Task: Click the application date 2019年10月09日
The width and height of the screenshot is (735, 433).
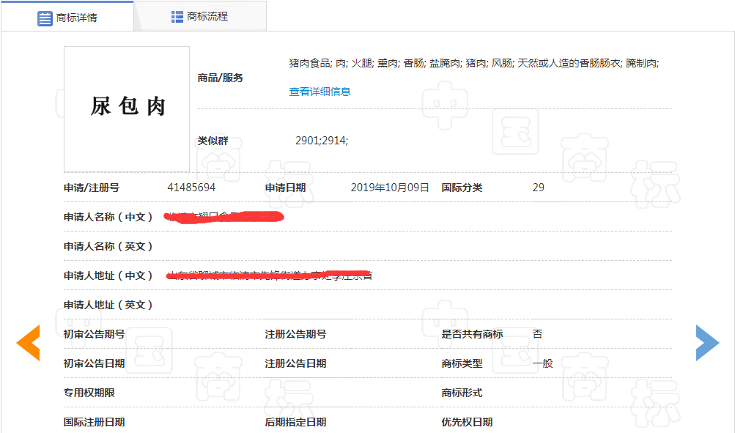Action: [x=390, y=188]
